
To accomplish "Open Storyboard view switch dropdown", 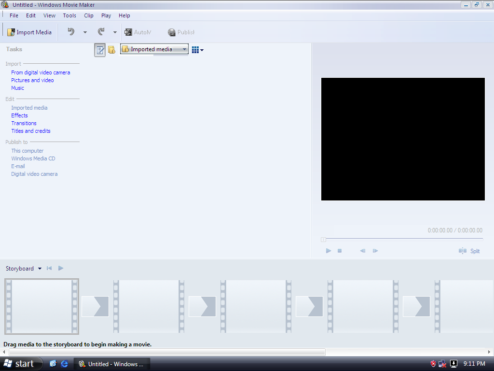I will [40, 269].
